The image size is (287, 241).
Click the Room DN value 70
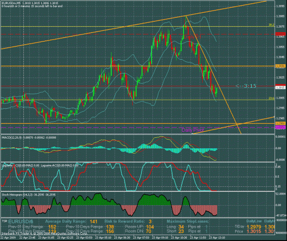[149, 231]
